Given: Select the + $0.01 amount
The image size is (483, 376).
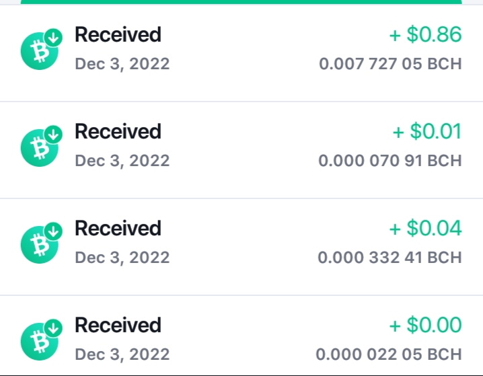Looking at the screenshot, I should (427, 131).
